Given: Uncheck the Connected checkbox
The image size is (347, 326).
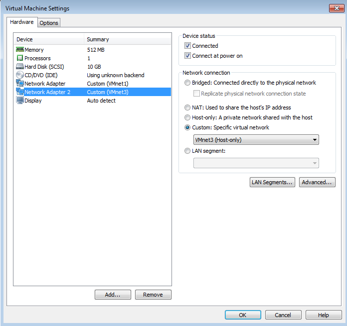Looking at the screenshot, I should [x=187, y=46].
